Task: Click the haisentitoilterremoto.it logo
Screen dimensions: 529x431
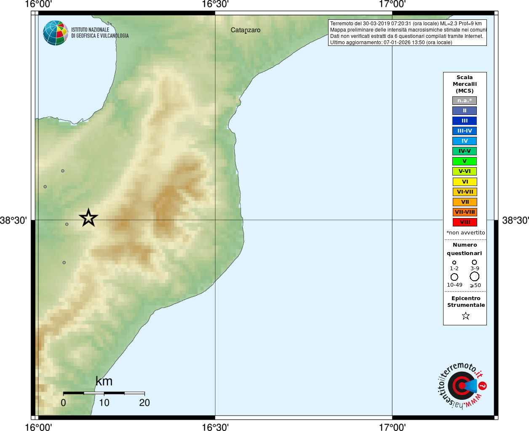Action: pyautogui.click(x=462, y=385)
